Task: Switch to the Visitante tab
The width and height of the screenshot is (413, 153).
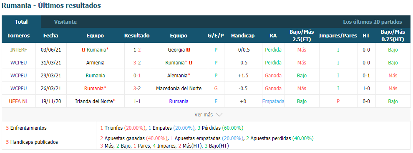Action: point(65,22)
